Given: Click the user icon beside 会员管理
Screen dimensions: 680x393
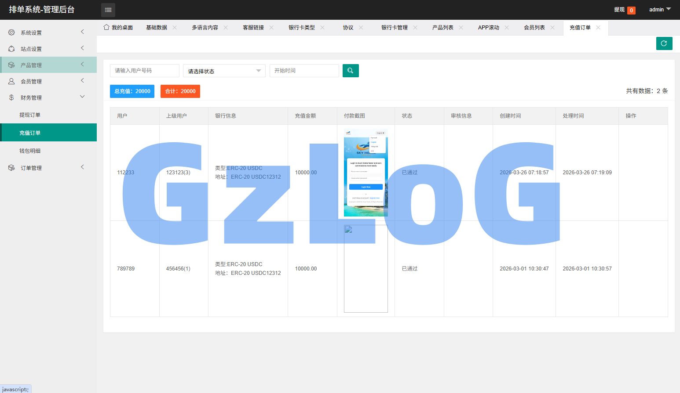Looking at the screenshot, I should [11, 81].
